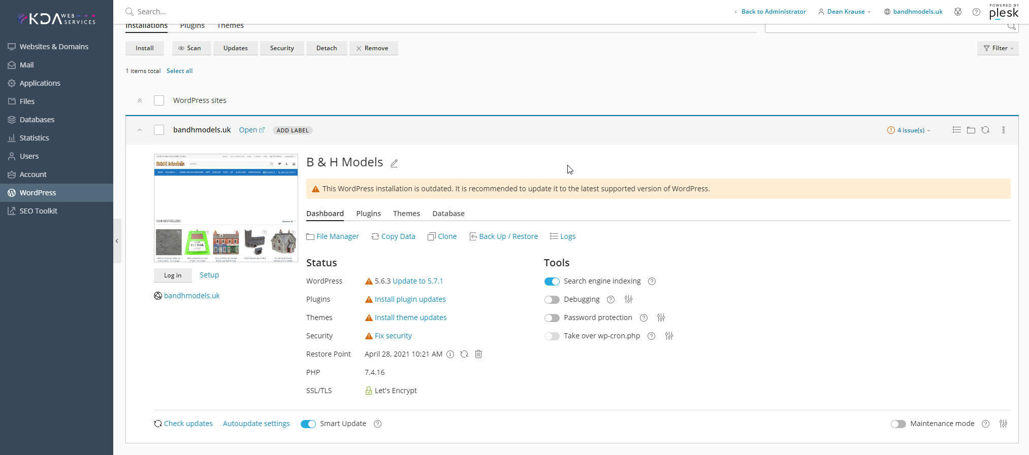Click help icon next to Smart Update
The image size is (1029, 455).
coord(378,424)
